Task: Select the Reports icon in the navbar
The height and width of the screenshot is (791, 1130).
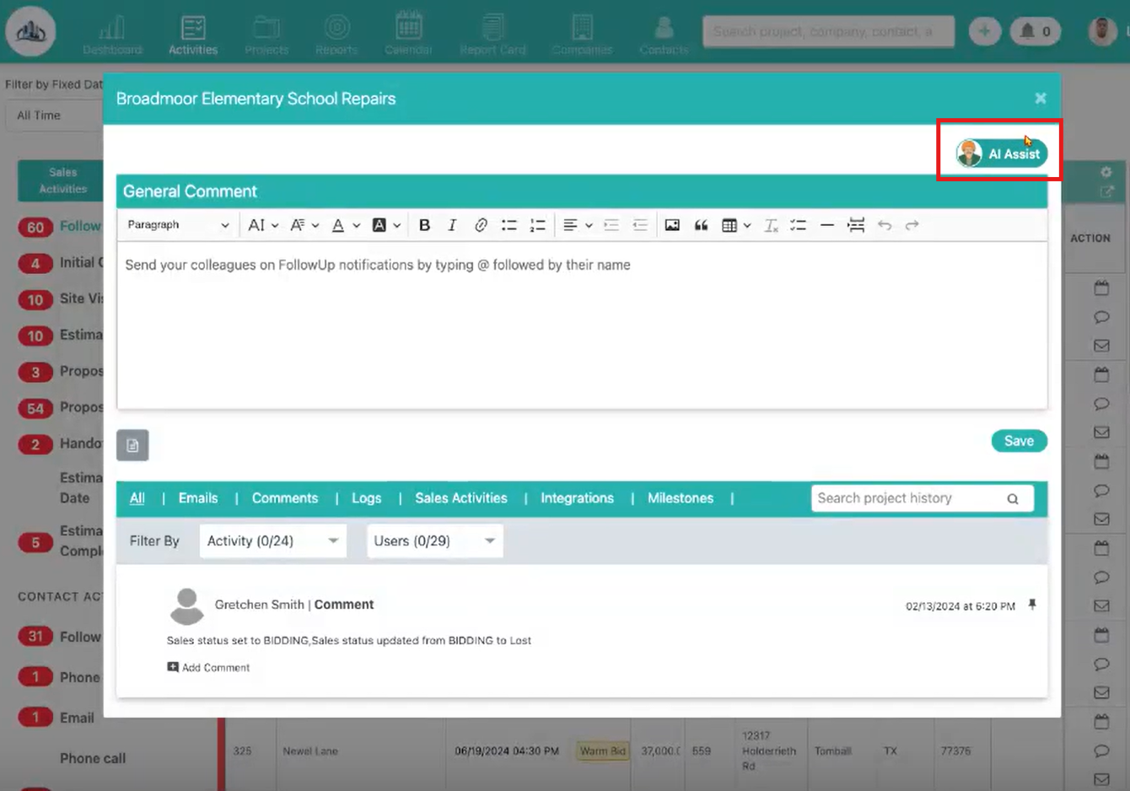Action: pyautogui.click(x=336, y=32)
